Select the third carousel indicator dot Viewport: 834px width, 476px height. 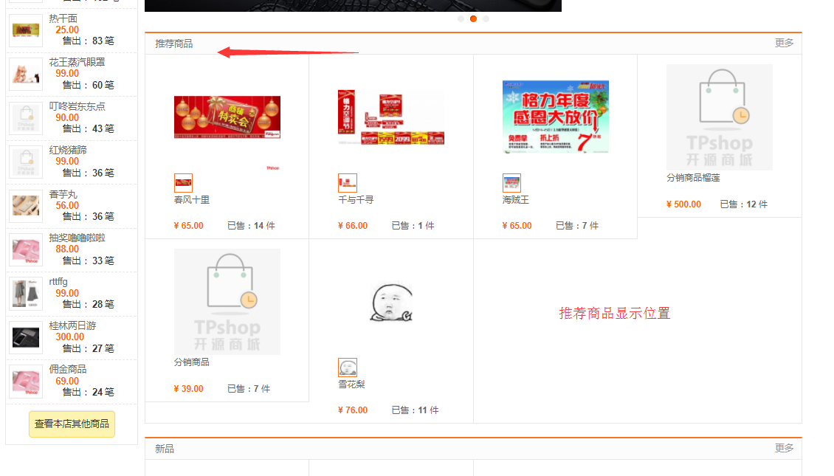click(x=485, y=18)
